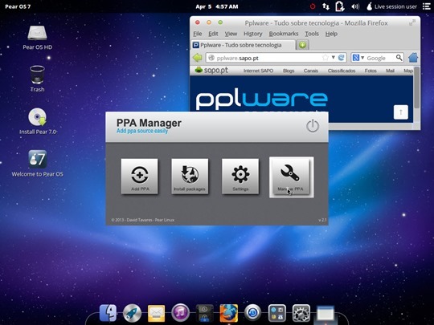Open the window icon at dock end
Image resolution: width=434 pixels, height=325 pixels.
(x=325, y=314)
